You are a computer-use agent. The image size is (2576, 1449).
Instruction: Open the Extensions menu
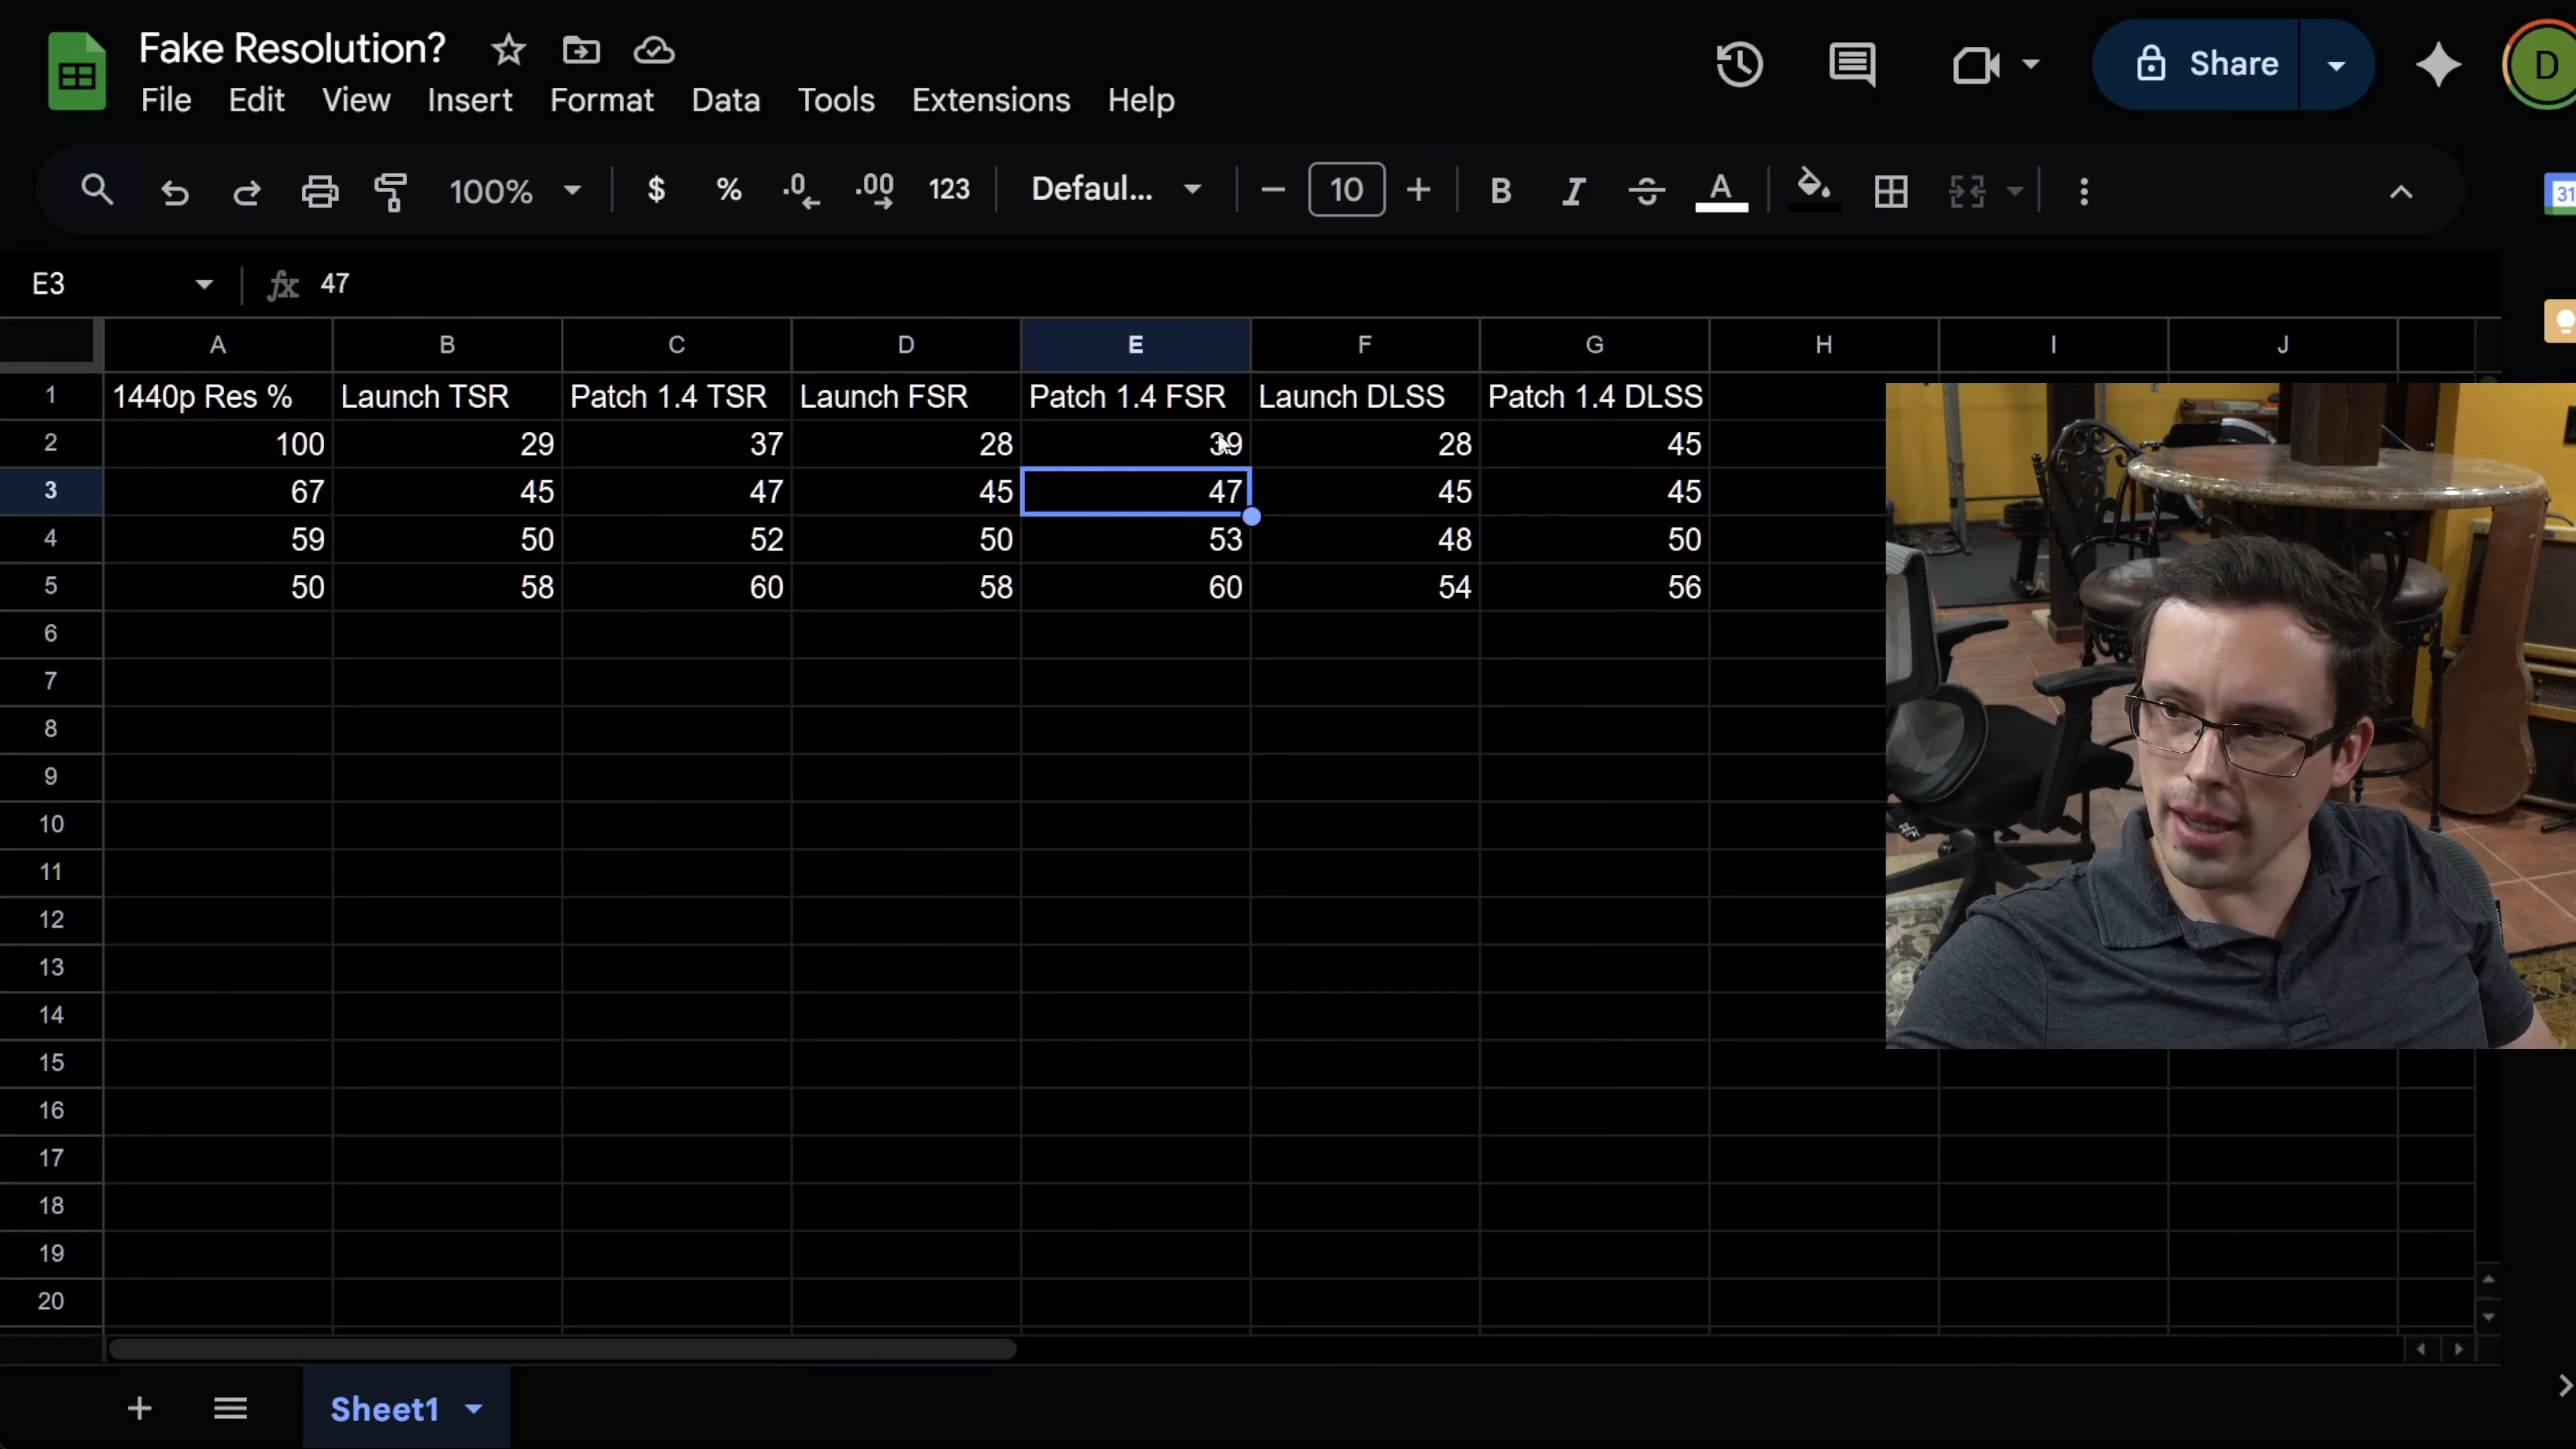(991, 100)
